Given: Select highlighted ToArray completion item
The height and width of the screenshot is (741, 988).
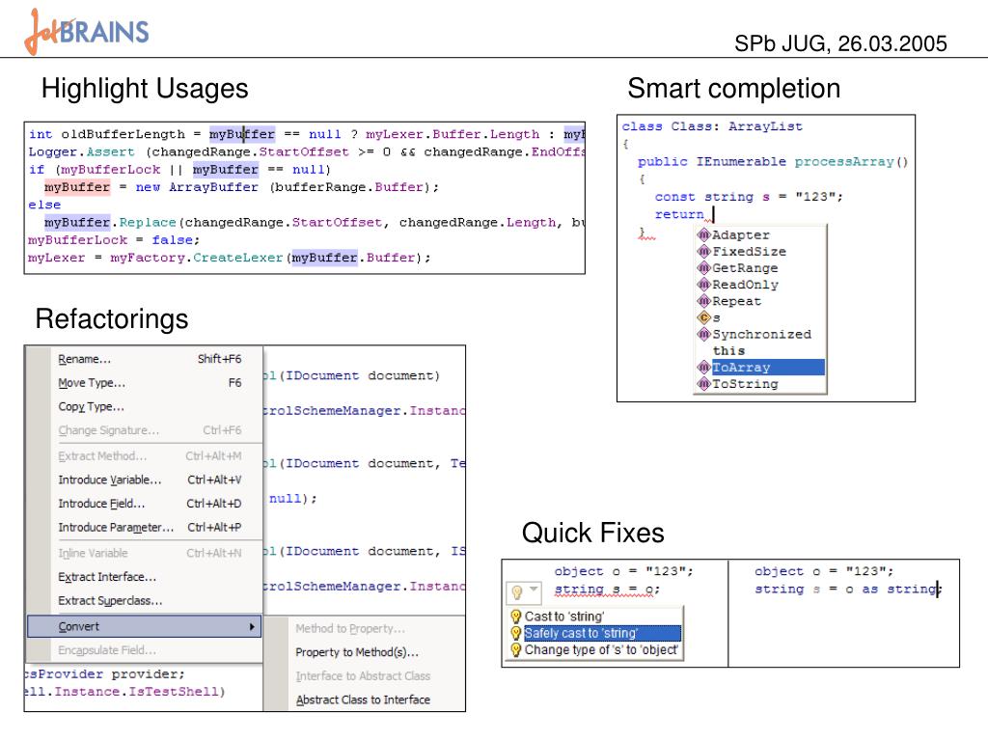Looking at the screenshot, I should click(x=760, y=368).
